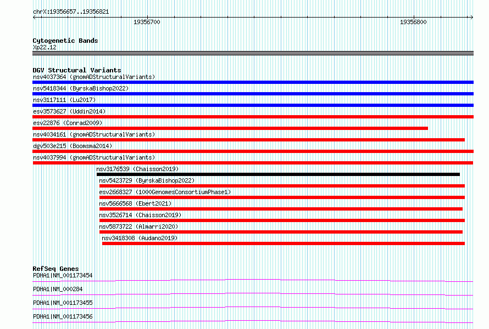Screen dimensions: 489x329
Task: Click the chrX:19356657..19356821 region label
Action: click(71, 12)
